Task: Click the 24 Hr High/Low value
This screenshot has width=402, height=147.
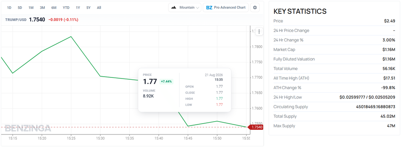Action: (367, 97)
